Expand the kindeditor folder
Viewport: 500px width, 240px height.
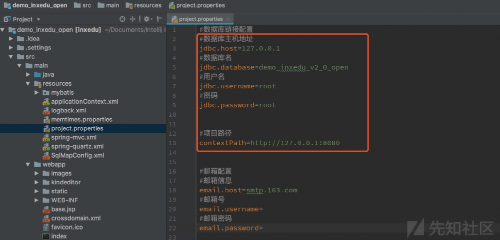(x=36, y=183)
